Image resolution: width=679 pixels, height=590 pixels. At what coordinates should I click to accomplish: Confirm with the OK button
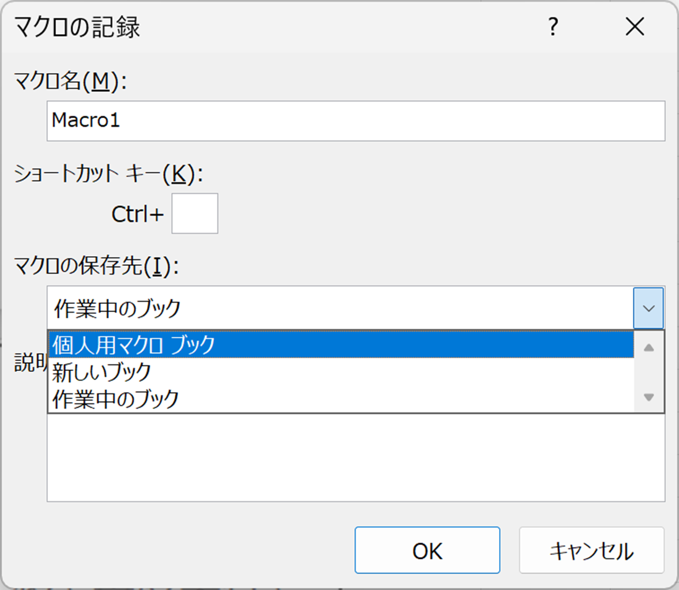[428, 550]
